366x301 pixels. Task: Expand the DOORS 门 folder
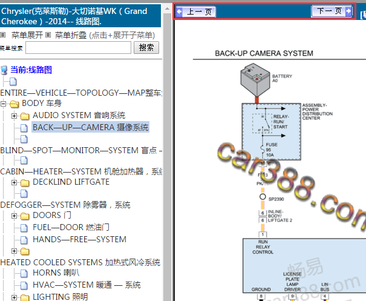(x=14, y=216)
